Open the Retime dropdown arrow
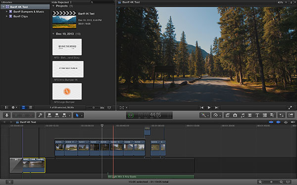Viewport: 297px width, 185px height. [220, 115]
